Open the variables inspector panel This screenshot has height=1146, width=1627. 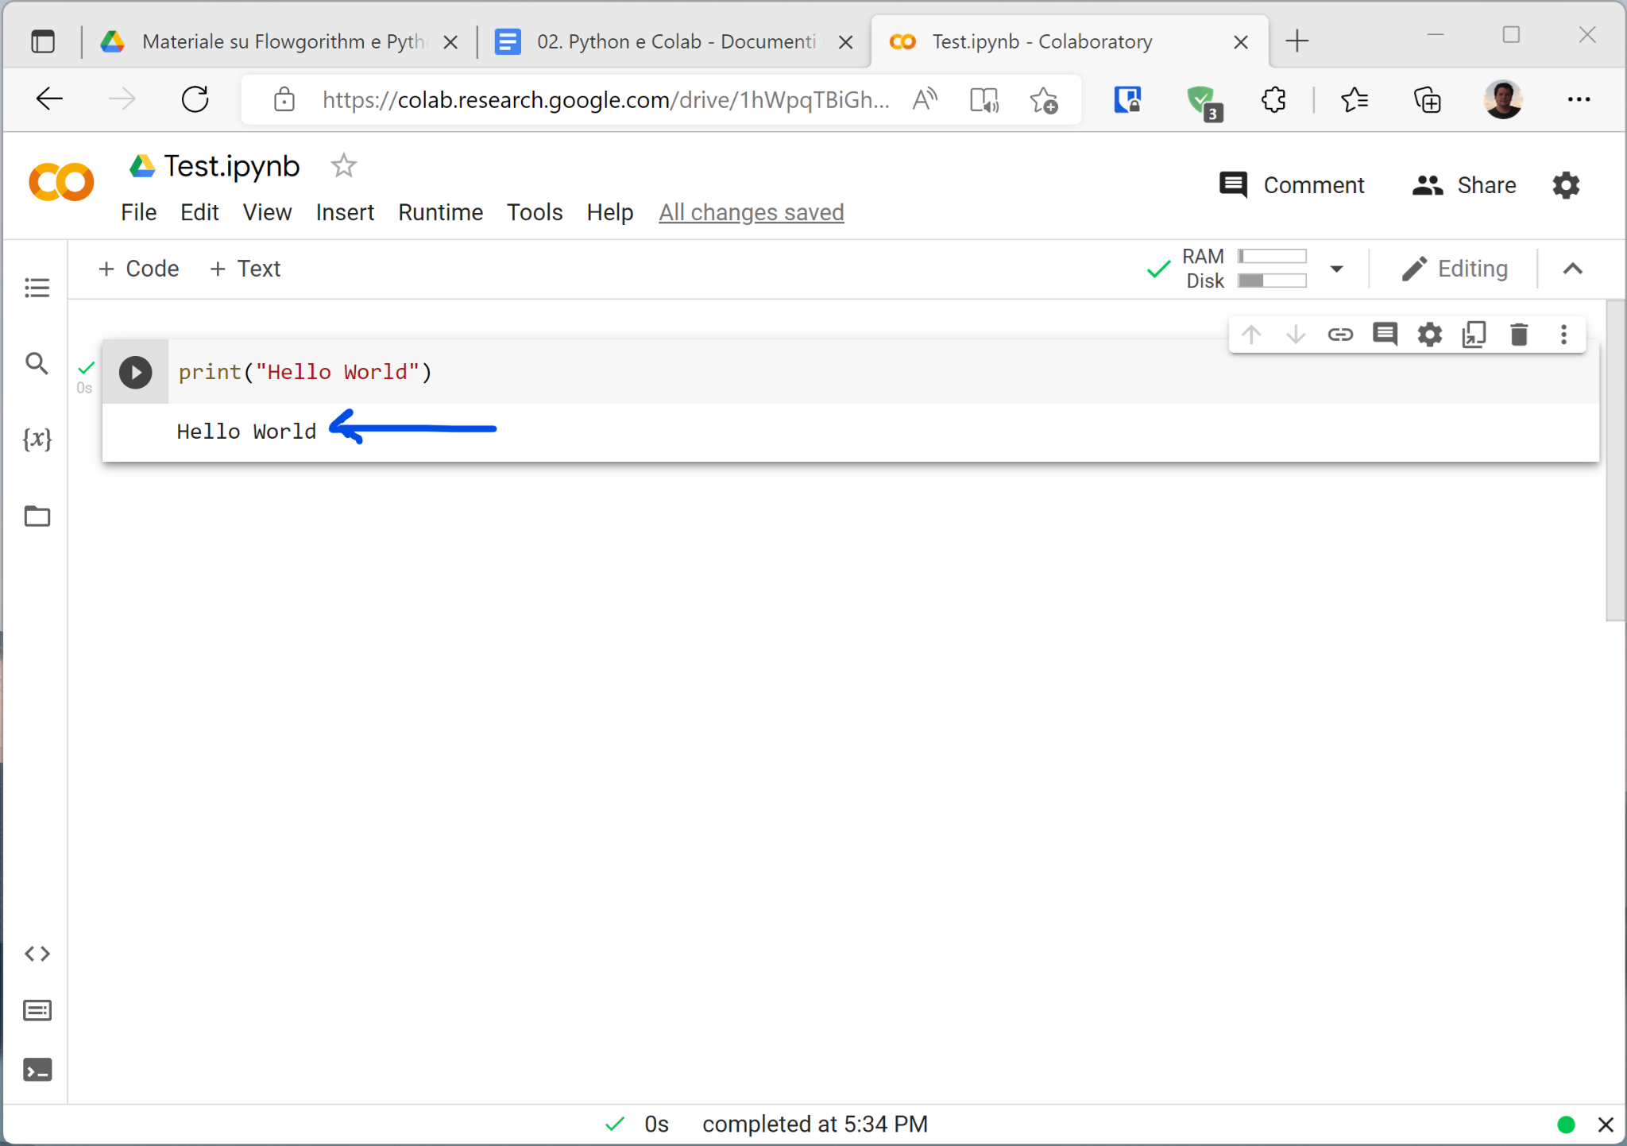click(x=37, y=439)
